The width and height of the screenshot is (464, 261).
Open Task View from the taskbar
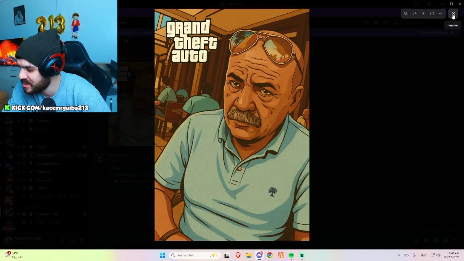click(227, 256)
